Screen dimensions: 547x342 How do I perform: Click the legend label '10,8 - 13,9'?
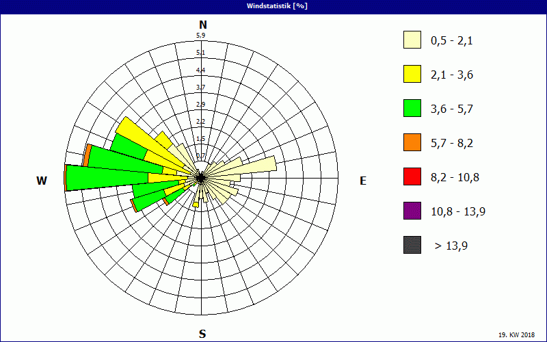[x=458, y=212]
